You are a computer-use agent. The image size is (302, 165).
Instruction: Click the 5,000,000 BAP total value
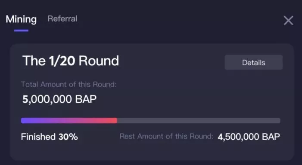tap(59, 99)
